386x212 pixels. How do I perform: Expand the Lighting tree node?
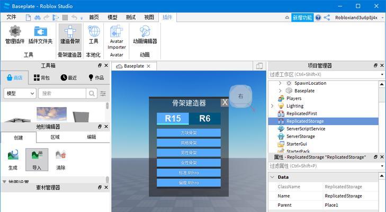tap(272, 106)
